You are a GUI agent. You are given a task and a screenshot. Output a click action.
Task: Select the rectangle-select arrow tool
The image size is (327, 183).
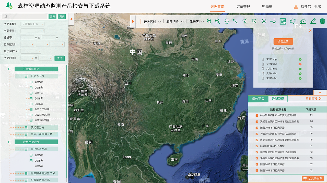pos(254,21)
